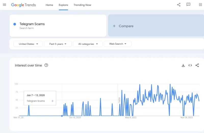This screenshot has height=133, width=204.
Task: Click the Oct 18, 2020 axis label
Action: [75, 117]
